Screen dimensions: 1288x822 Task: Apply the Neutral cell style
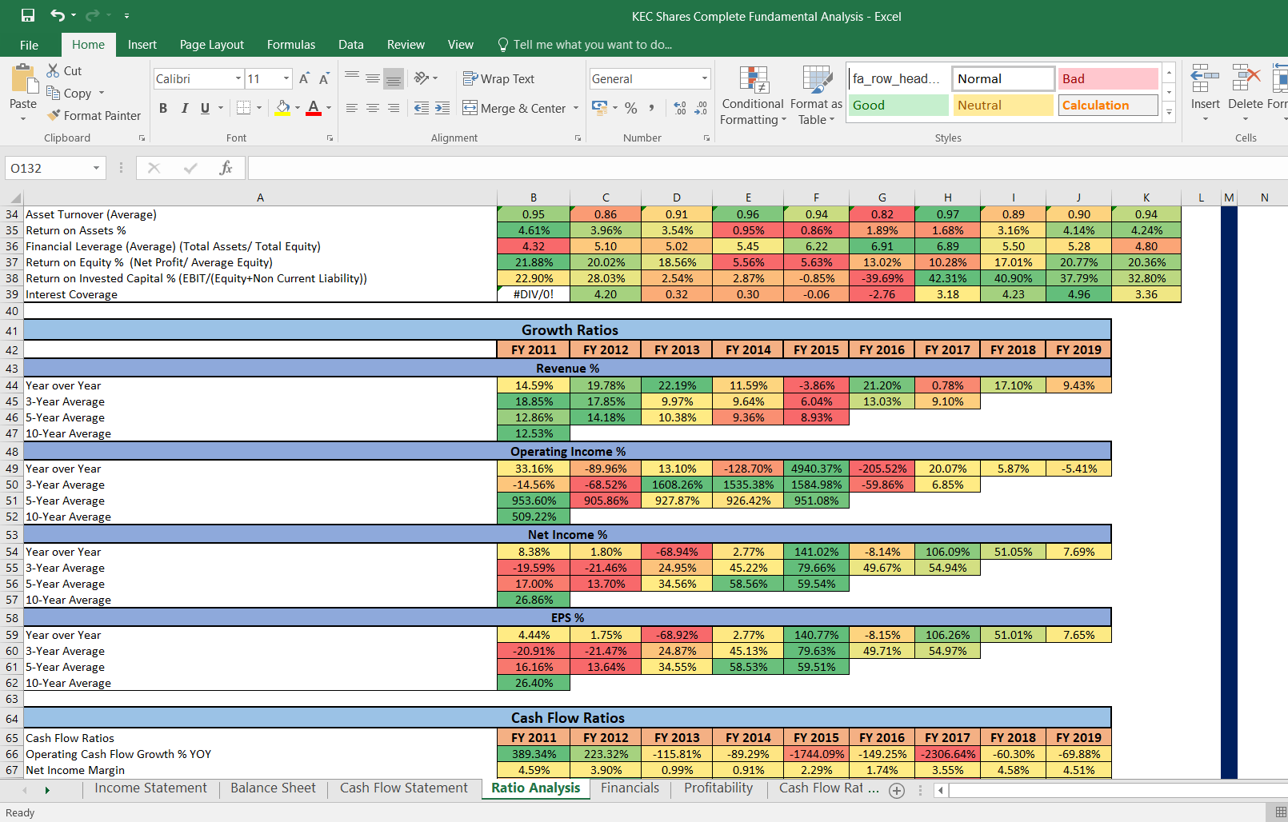[x=1003, y=105]
